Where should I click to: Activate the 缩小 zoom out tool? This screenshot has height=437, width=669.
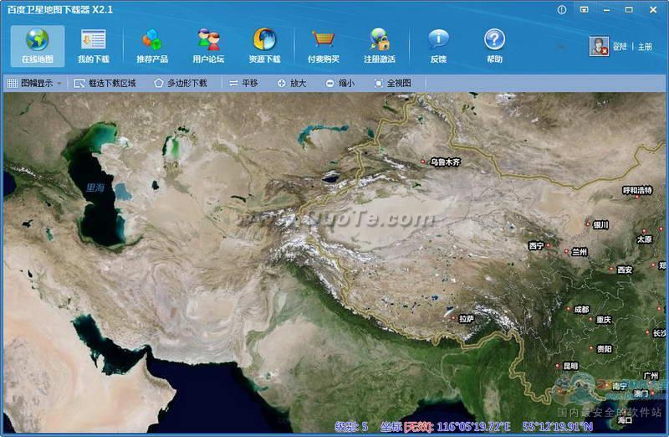tap(340, 84)
